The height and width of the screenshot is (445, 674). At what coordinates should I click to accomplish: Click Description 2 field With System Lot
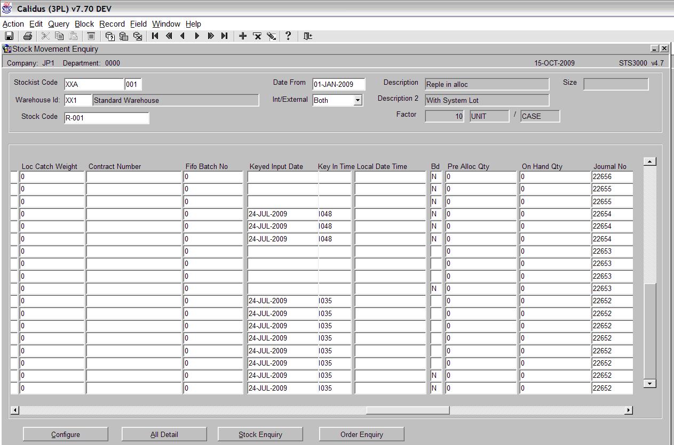(x=487, y=100)
